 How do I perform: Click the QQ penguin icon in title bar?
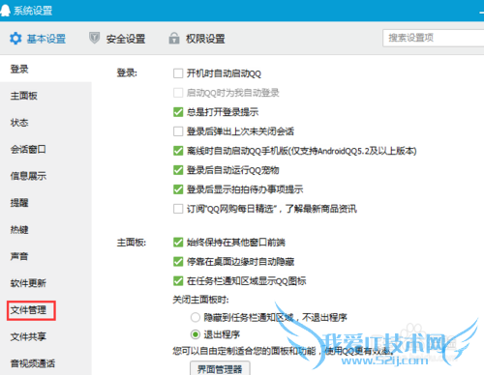pyautogui.click(x=5, y=10)
